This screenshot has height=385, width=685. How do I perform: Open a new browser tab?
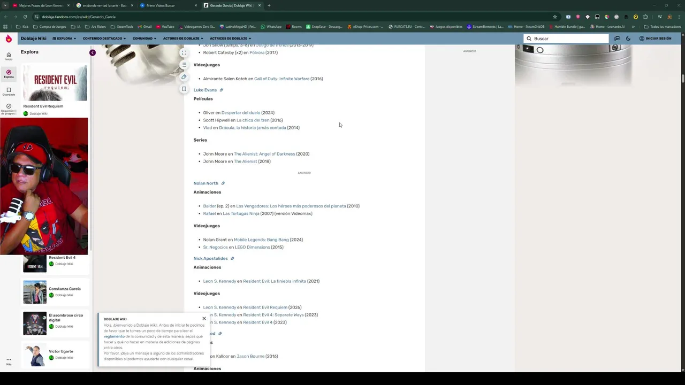pos(269,5)
